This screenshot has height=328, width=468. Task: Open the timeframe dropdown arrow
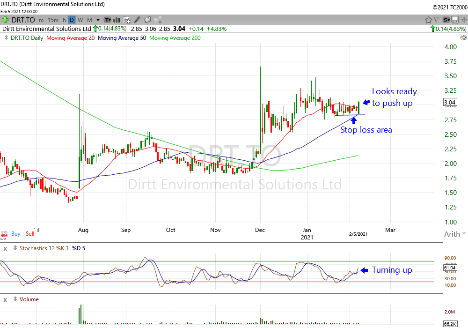coord(98,20)
